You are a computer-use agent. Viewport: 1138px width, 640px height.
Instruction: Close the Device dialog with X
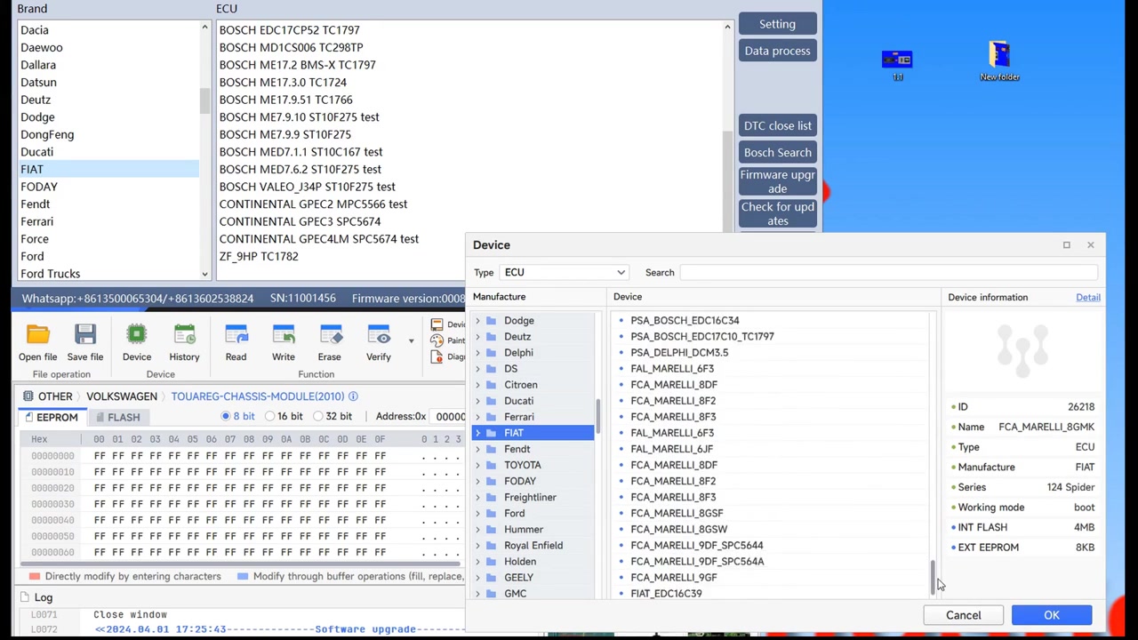1091,244
